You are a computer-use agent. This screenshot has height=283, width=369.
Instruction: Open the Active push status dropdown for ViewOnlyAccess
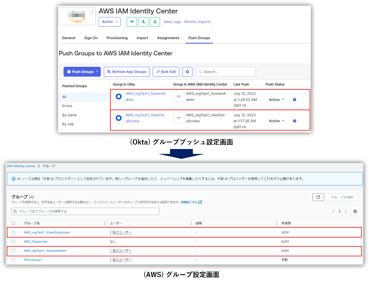pos(276,121)
